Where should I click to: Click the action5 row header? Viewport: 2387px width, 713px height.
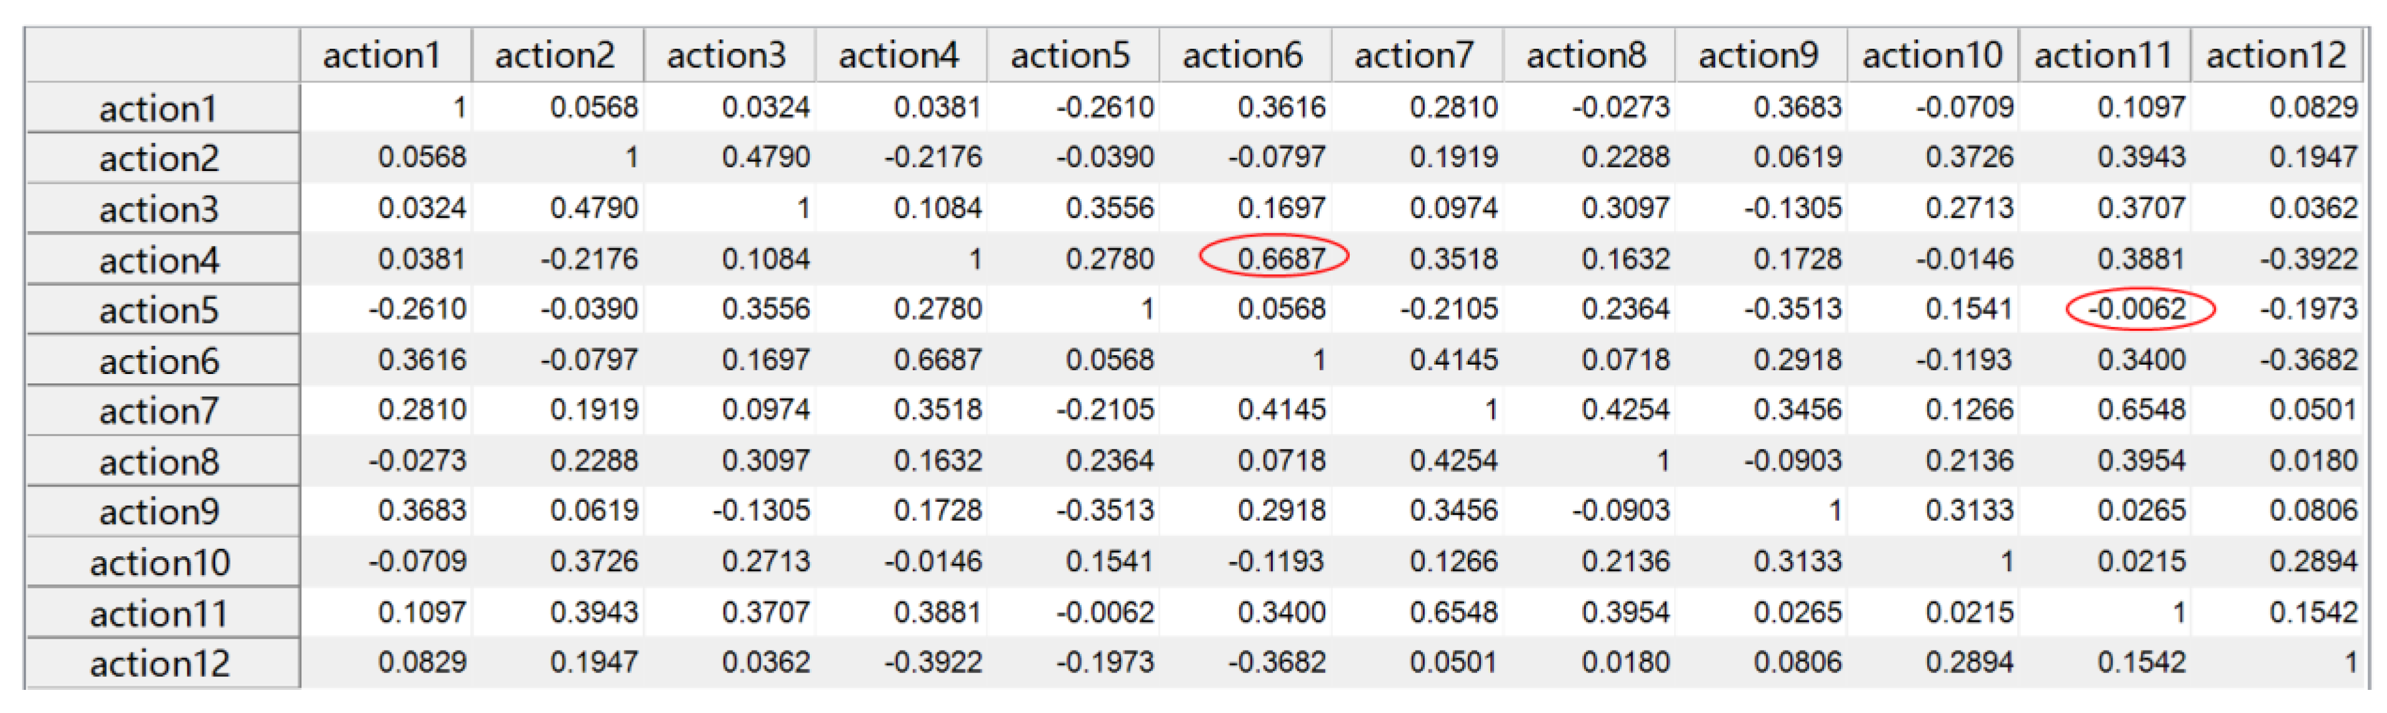point(161,310)
